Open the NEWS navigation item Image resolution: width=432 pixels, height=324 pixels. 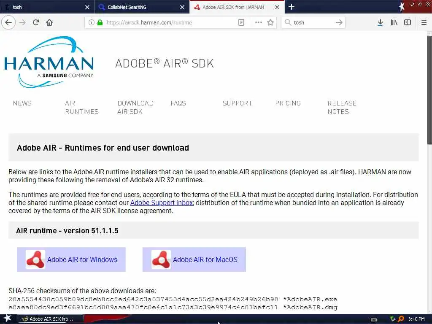22,103
